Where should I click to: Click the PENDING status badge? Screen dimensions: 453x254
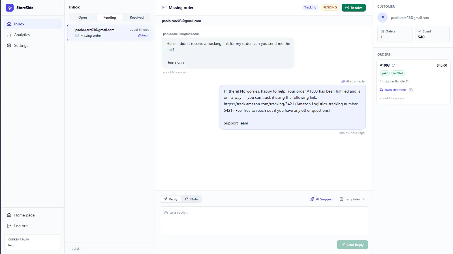point(330,7)
